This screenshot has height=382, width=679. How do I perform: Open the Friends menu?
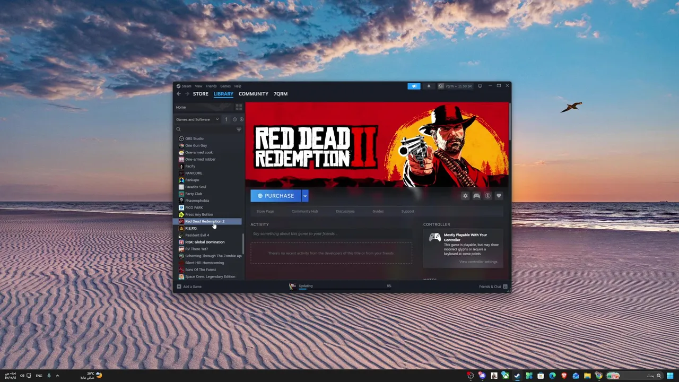[211, 86]
